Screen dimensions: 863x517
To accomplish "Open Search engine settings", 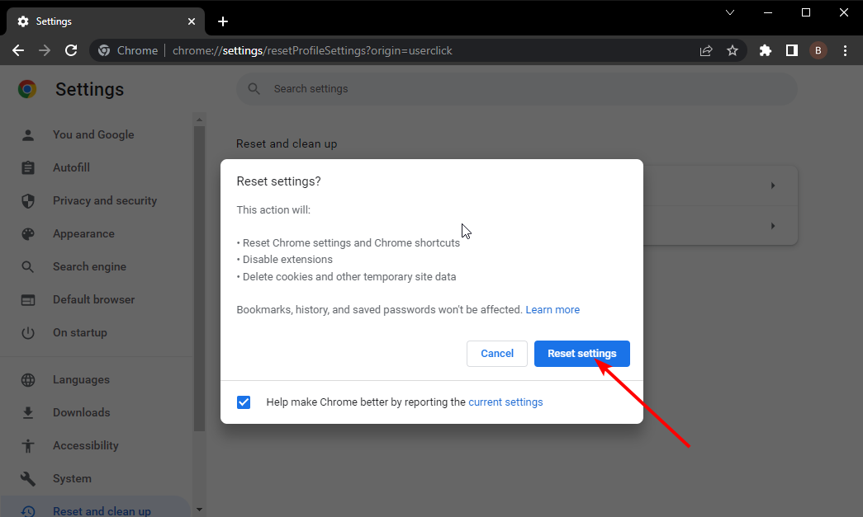I will tap(89, 266).
